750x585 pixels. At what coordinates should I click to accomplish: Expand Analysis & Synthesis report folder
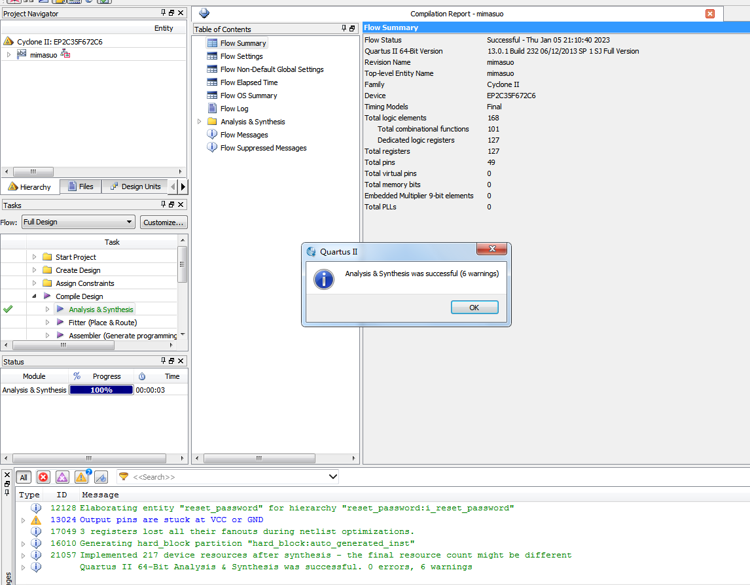click(200, 122)
